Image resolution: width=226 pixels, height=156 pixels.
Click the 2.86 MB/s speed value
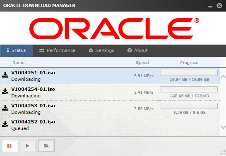(x=144, y=109)
